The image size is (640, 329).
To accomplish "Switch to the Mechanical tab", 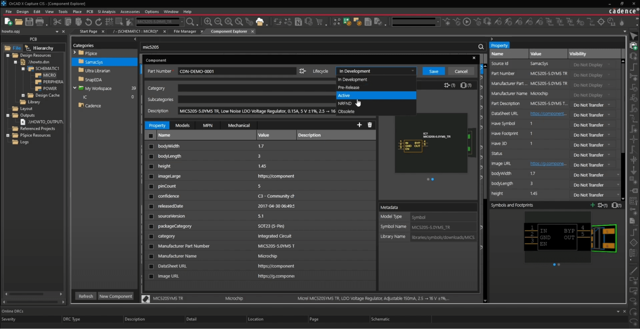I will pos(239,125).
